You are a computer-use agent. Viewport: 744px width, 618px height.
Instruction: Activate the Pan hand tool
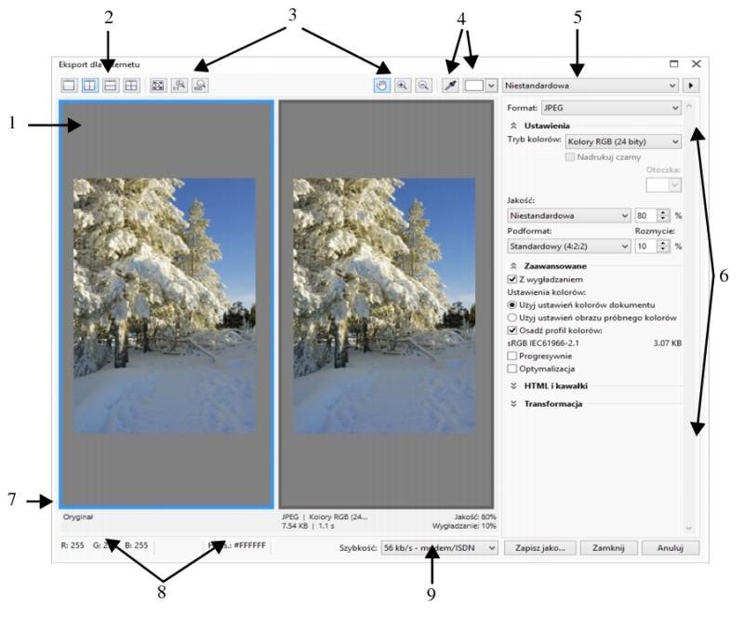(382, 85)
